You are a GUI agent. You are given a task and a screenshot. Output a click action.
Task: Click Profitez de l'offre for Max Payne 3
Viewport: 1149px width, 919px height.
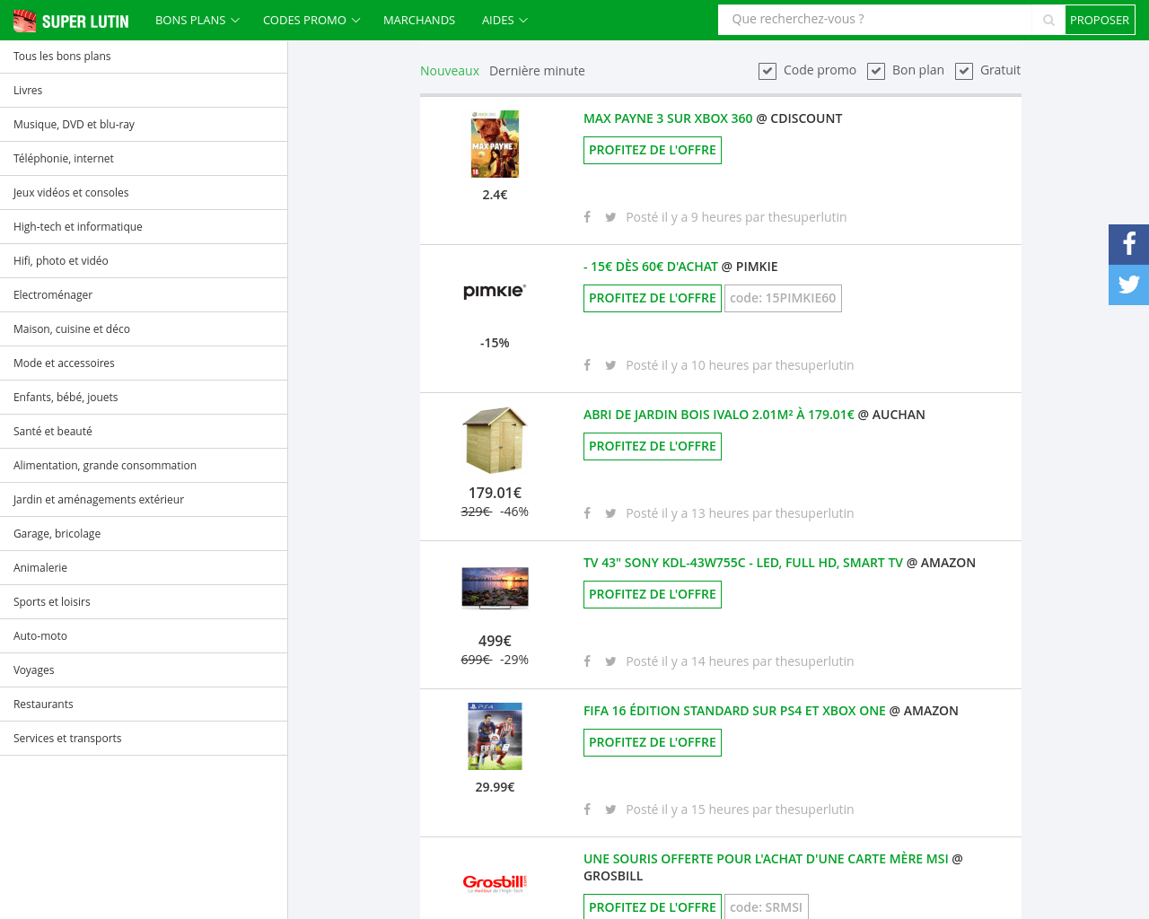pyautogui.click(x=653, y=150)
